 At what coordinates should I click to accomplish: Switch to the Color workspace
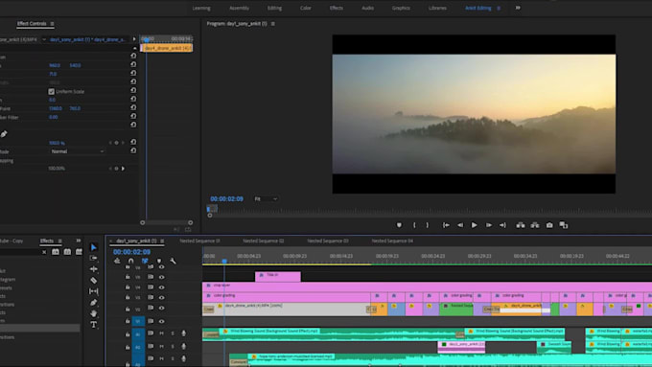pos(306,8)
